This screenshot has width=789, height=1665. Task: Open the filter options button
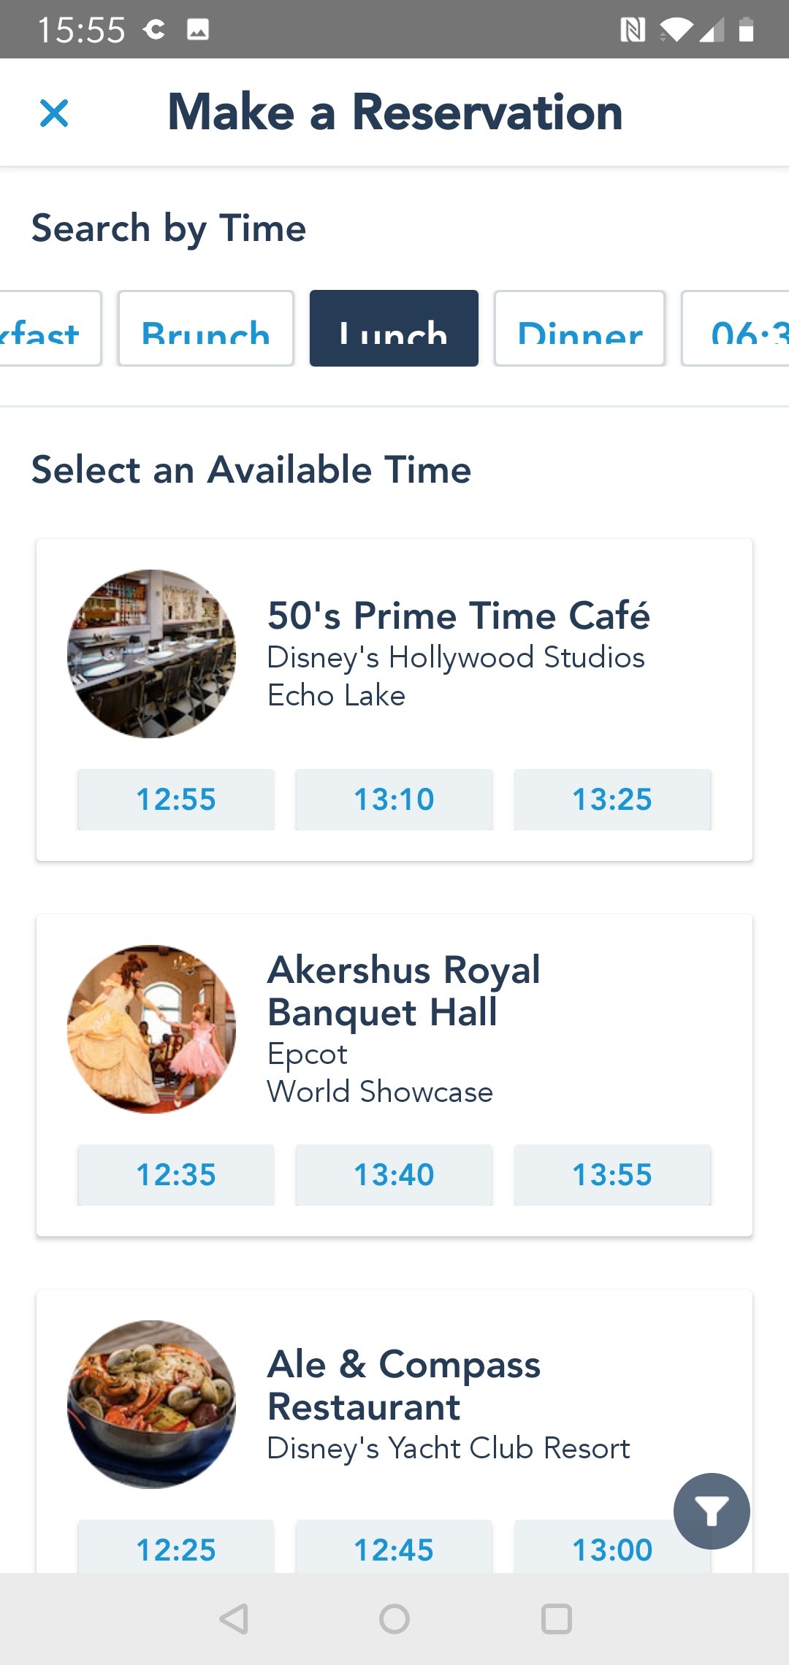[712, 1511]
